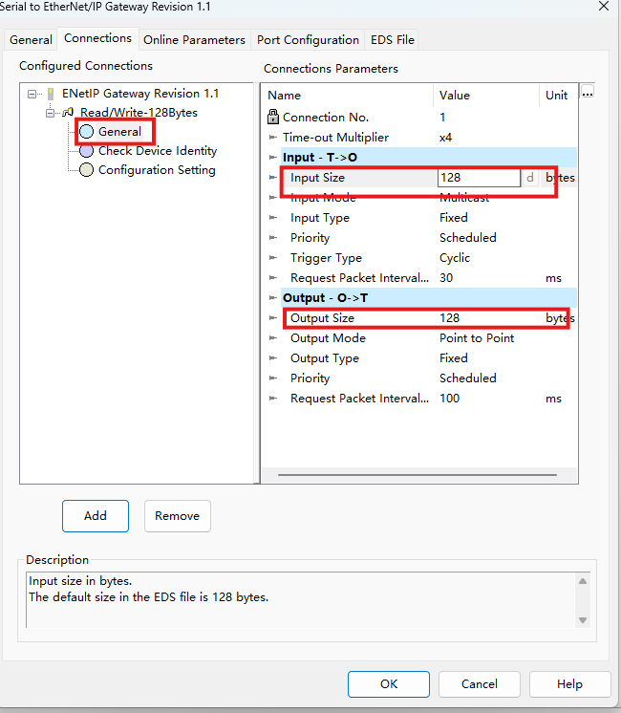The width and height of the screenshot is (621, 713).
Task: Click the 'd' decimal format button by Input Size
Action: coord(529,178)
